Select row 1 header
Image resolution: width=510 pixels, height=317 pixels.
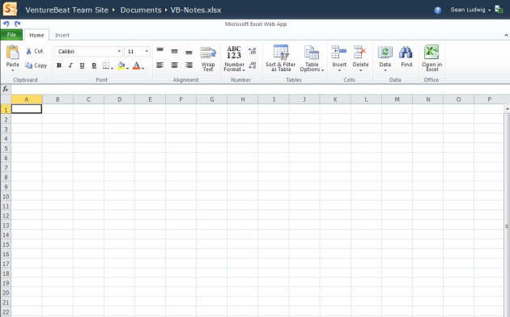tap(6, 109)
